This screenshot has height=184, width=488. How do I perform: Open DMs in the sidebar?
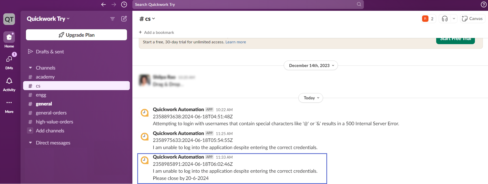tap(9, 62)
